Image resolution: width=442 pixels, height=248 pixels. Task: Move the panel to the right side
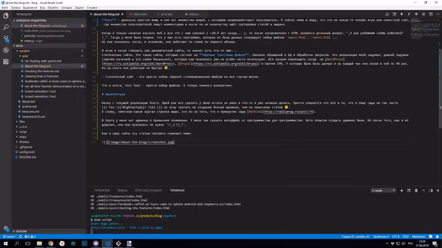pyautogui.click(x=431, y=190)
